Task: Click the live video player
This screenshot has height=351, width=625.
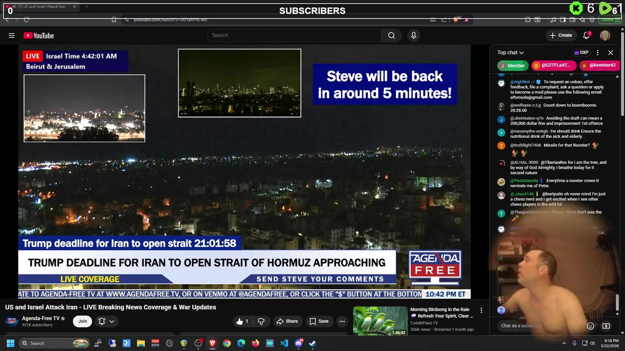Action: click(244, 172)
